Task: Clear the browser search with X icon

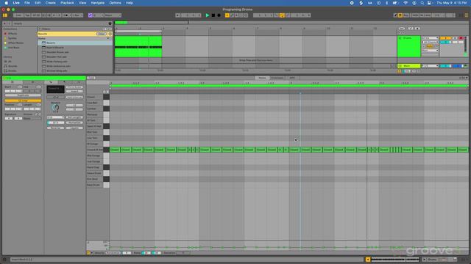Action: (x=110, y=23)
